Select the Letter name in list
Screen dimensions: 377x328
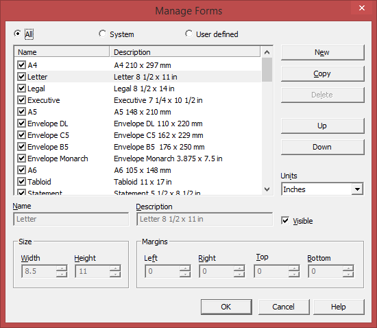click(x=38, y=77)
